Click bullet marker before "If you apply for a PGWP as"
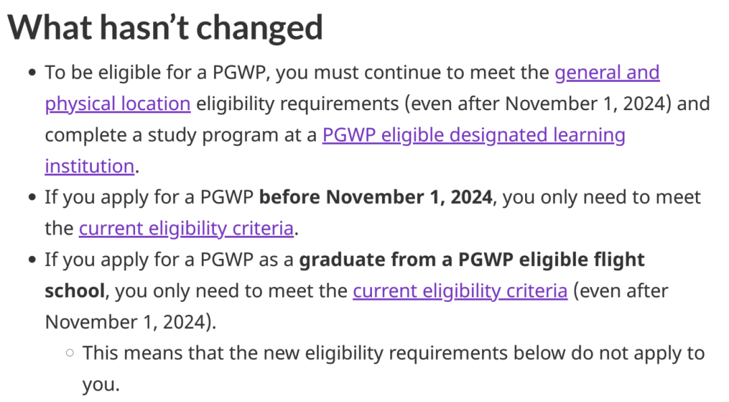Screen dimensions: 729x402 tap(32, 259)
